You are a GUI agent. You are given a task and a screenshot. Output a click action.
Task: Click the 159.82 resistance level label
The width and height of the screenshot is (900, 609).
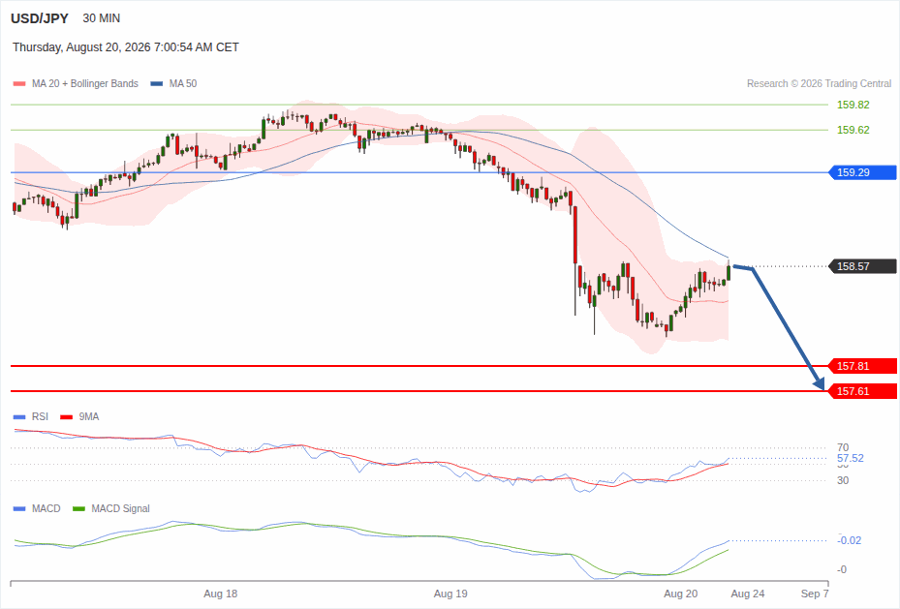853,105
